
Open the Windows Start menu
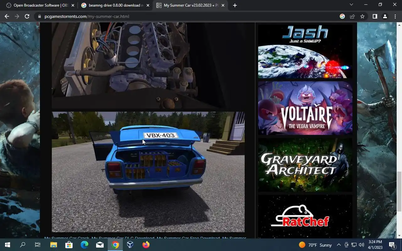click(x=8, y=245)
